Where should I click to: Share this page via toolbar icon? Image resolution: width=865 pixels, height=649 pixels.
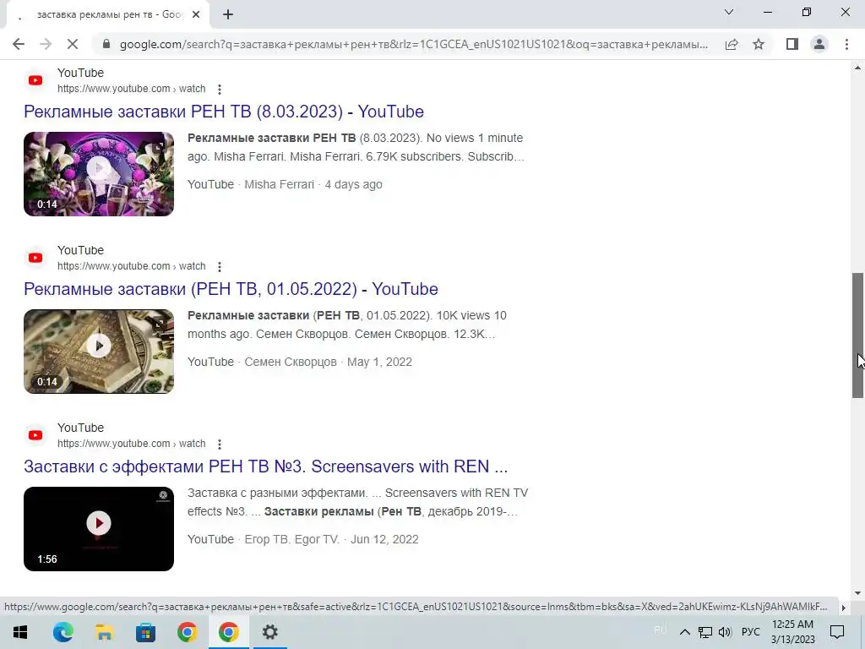(x=732, y=44)
